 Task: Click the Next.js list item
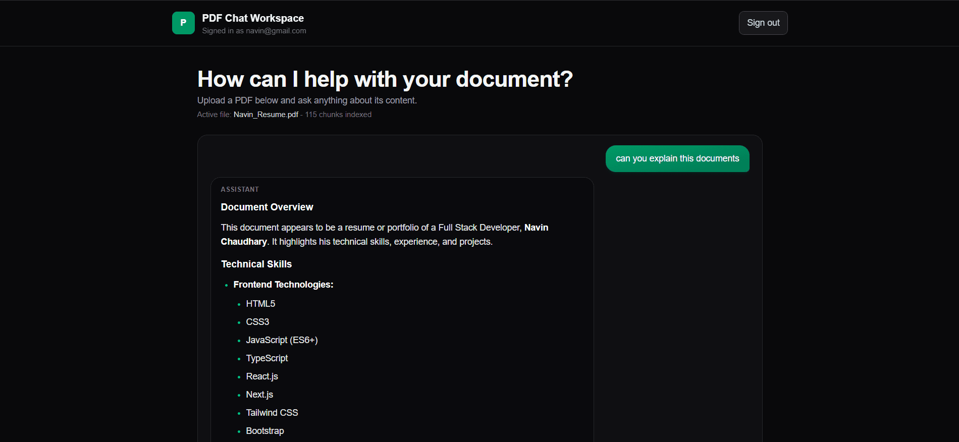(259, 395)
